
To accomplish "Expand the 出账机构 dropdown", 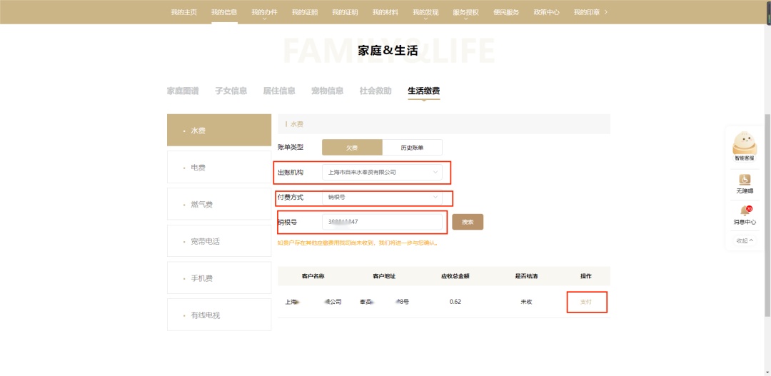I will (x=382, y=173).
